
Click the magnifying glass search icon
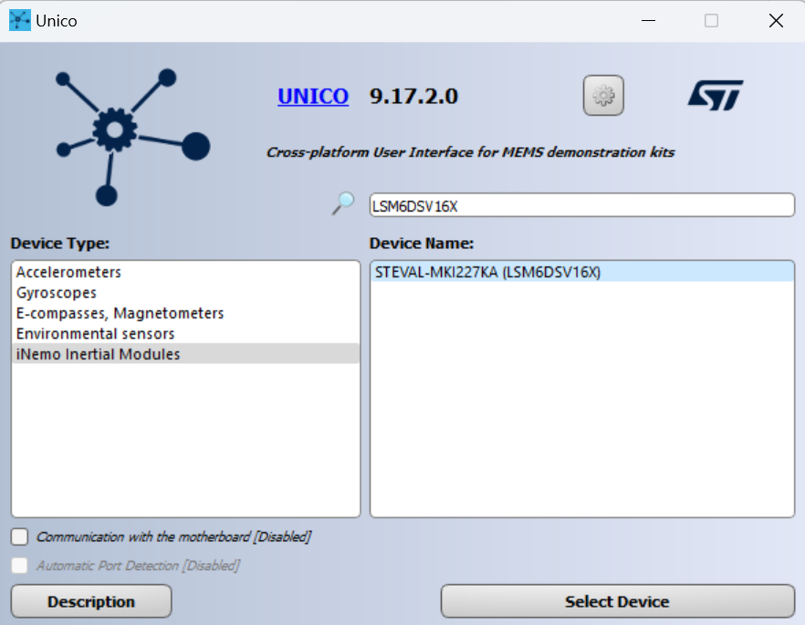click(343, 203)
